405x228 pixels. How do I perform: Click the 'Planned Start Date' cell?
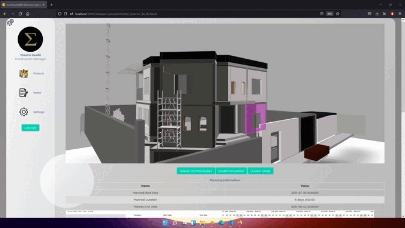(146, 193)
